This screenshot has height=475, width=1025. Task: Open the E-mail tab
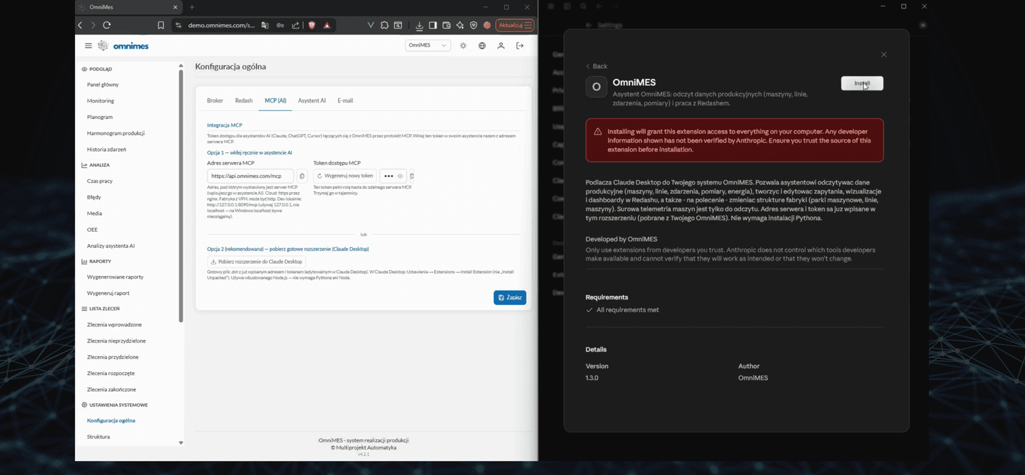tap(345, 101)
